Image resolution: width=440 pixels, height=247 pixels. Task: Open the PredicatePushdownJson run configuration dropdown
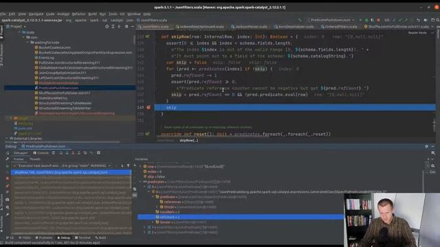point(331,20)
